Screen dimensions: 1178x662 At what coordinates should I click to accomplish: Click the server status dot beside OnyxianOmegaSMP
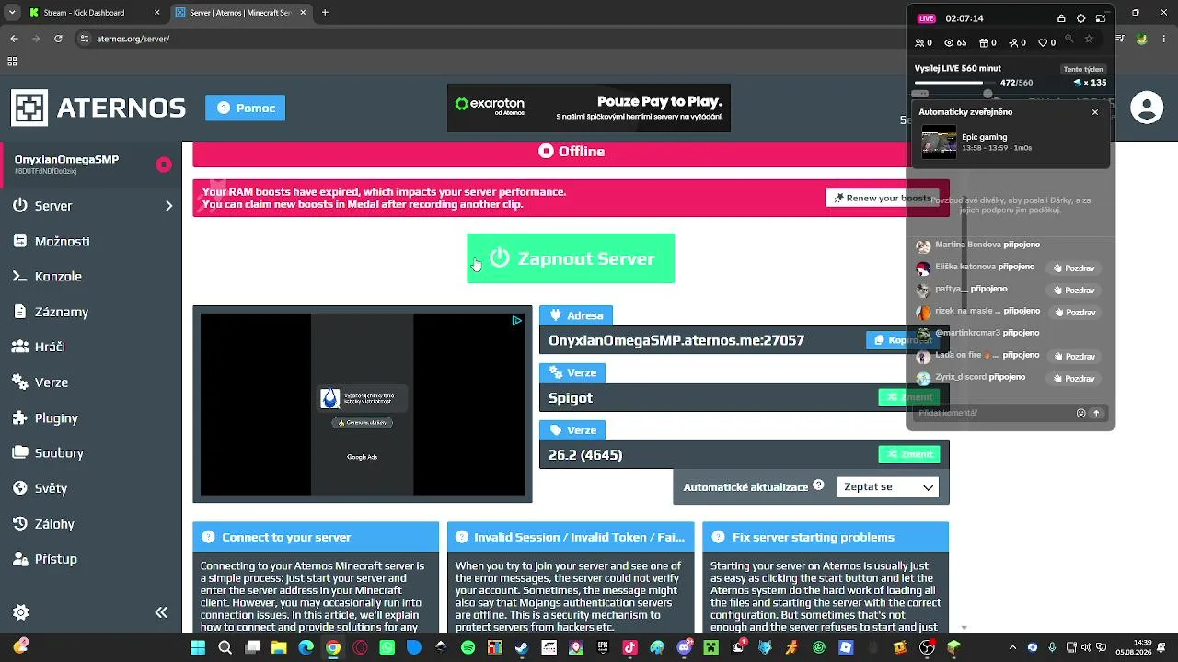point(164,165)
